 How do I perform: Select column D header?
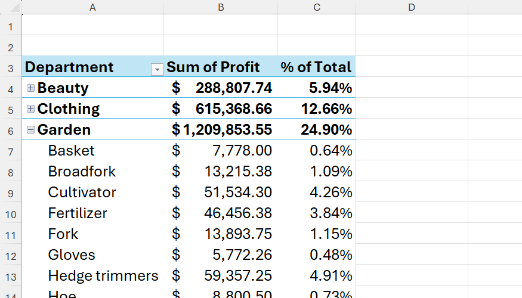point(412,7)
